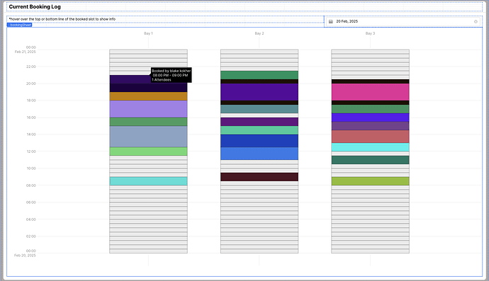Click the Current Booking Log title
Viewport: 489px width, 281px height.
35,6
